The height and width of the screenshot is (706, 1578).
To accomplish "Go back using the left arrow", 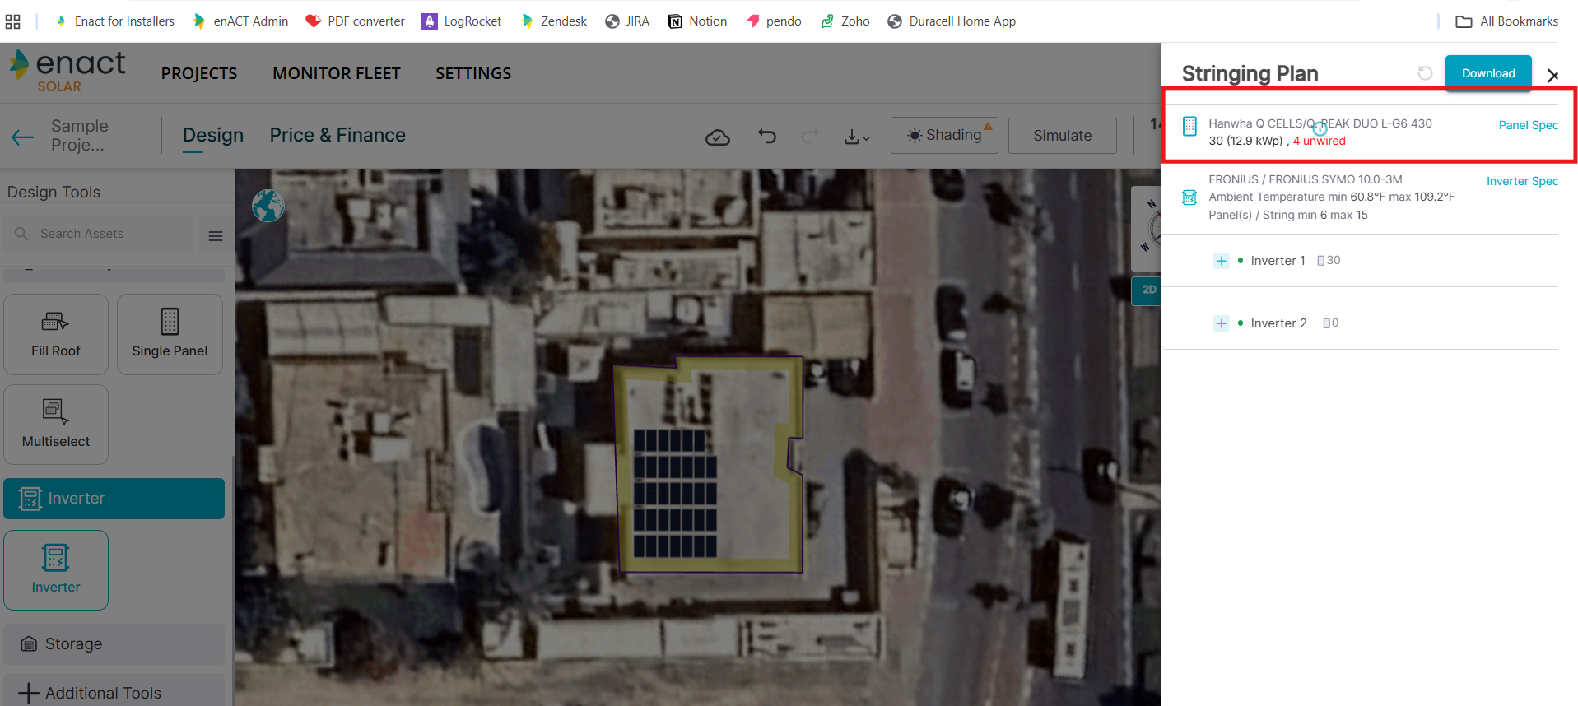I will pos(23,137).
